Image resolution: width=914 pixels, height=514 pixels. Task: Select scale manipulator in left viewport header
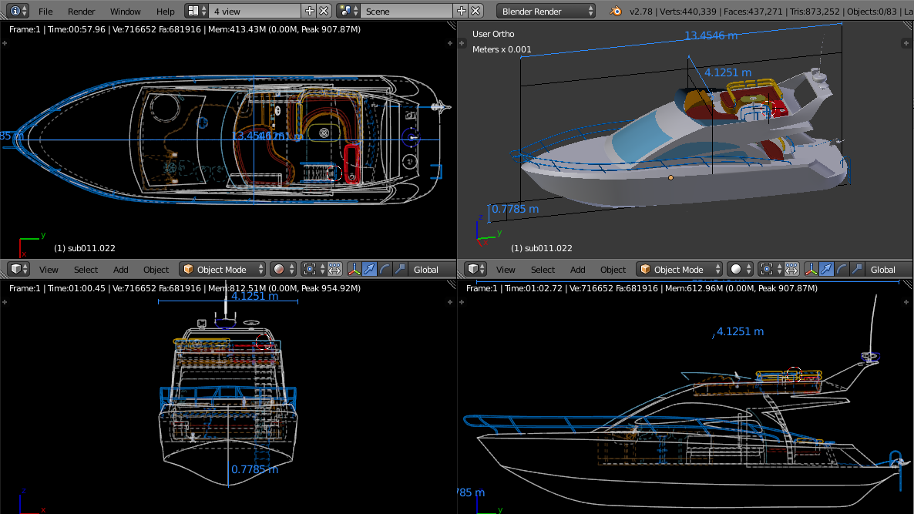point(400,269)
